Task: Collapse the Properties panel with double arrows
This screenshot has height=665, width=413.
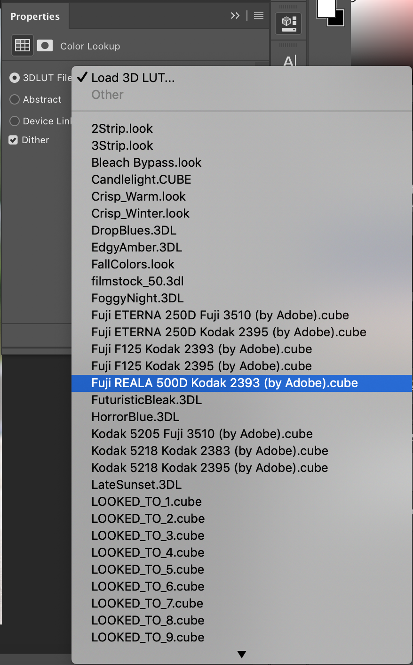Action: point(235,16)
